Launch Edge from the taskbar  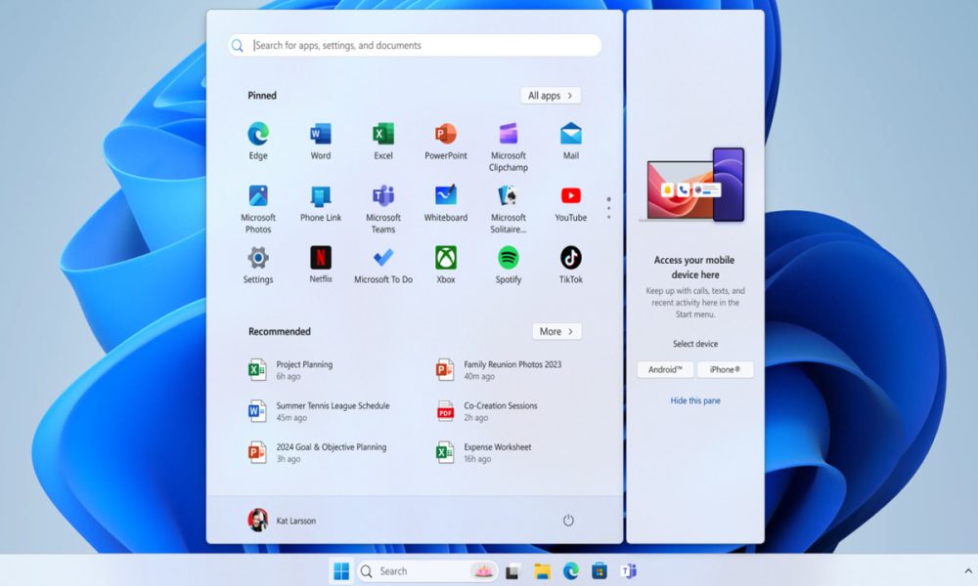coord(571,571)
